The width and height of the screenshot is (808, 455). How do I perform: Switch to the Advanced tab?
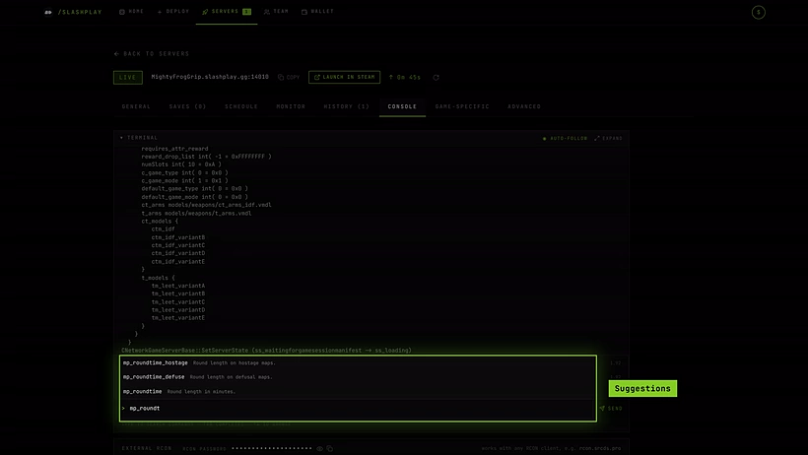click(524, 106)
